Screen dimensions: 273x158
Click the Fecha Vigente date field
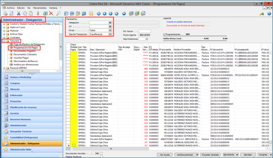pyautogui.click(x=145, y=35)
